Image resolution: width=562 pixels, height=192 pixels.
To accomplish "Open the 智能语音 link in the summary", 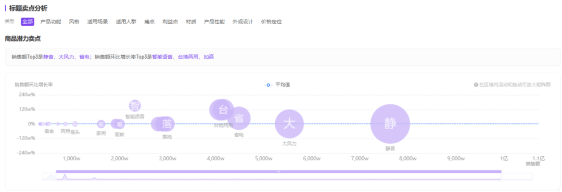I will [x=162, y=57].
